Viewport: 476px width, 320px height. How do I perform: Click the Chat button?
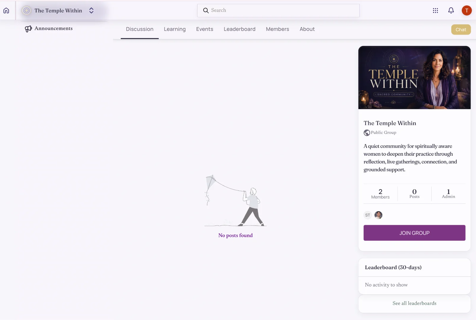pyautogui.click(x=461, y=29)
